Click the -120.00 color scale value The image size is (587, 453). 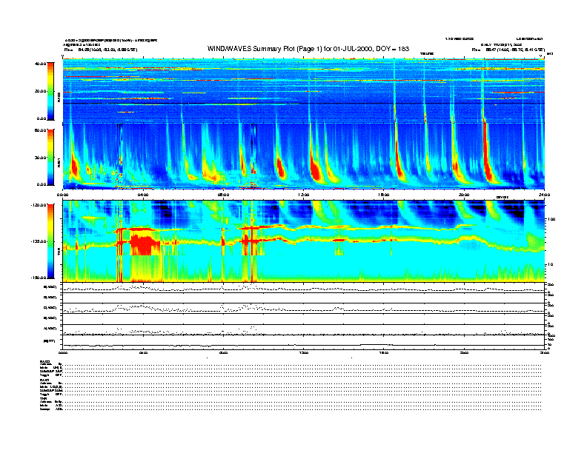[x=39, y=205]
